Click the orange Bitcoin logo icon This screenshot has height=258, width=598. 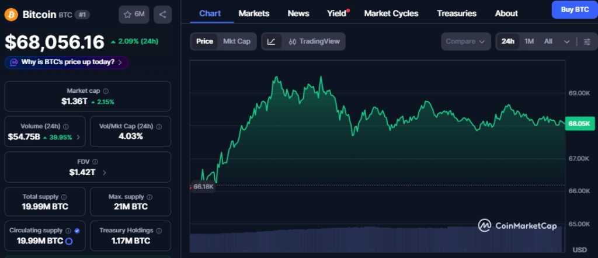click(x=11, y=15)
